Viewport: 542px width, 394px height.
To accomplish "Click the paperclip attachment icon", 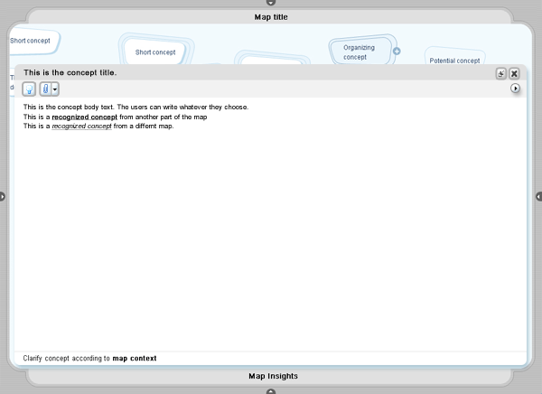I will (45, 89).
